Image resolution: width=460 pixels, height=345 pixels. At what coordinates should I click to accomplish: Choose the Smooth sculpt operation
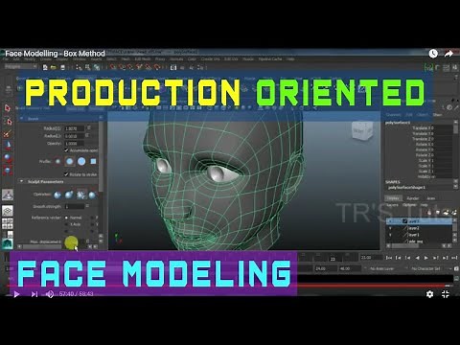click(80, 195)
